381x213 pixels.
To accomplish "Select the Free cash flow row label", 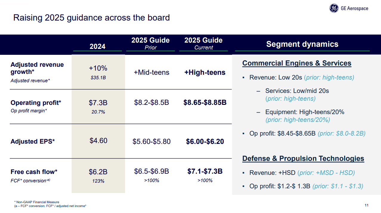I will (x=34, y=172).
